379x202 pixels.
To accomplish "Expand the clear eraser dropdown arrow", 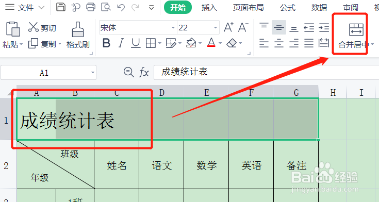I will 240,43.
